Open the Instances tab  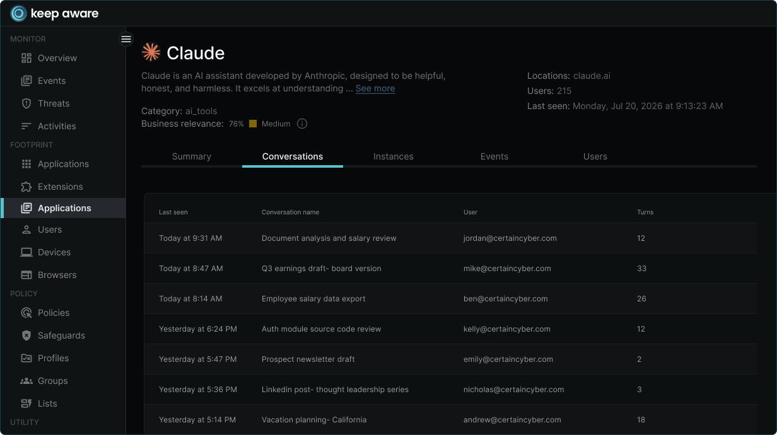coord(394,156)
